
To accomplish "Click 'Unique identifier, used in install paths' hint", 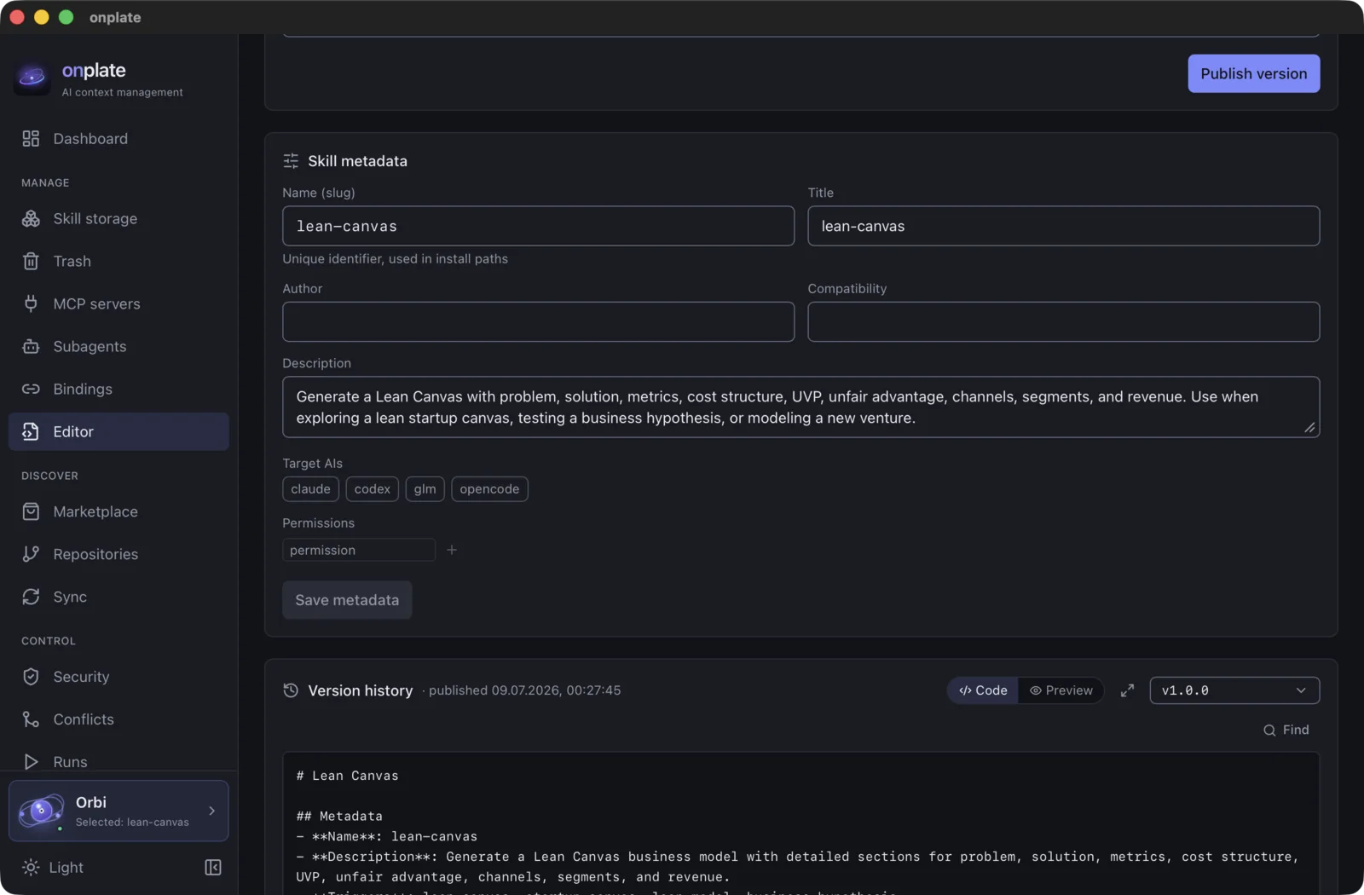I will pos(395,259).
